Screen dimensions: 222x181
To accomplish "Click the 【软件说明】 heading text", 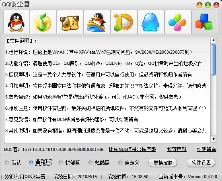I will pyautogui.click(x=21, y=41).
